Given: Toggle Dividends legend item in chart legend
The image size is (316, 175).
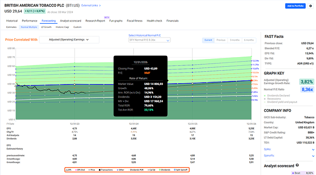Looking at the screenshot, I should pos(165,170).
